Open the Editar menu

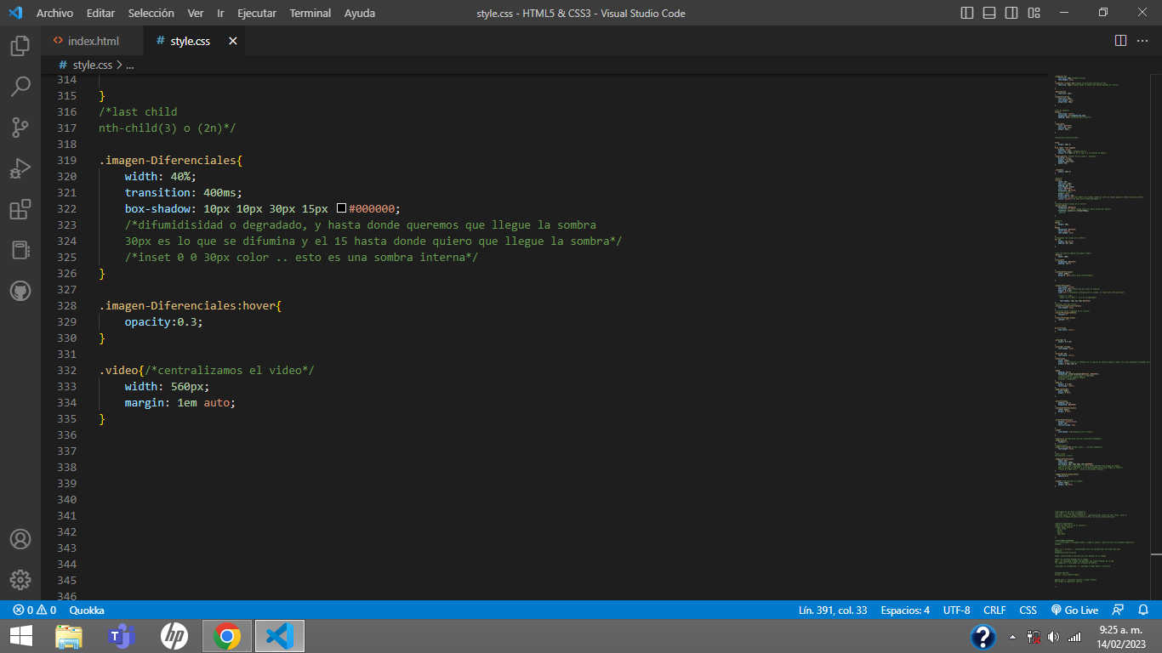pyautogui.click(x=100, y=13)
